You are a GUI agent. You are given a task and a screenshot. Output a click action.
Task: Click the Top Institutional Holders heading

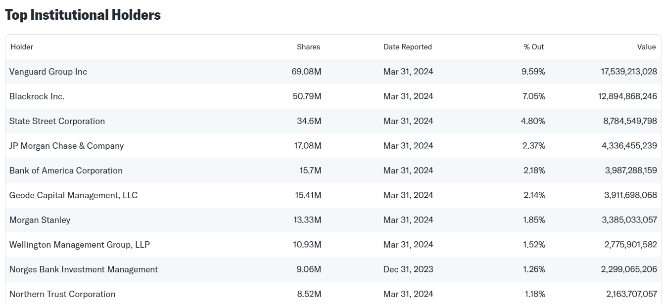83,15
